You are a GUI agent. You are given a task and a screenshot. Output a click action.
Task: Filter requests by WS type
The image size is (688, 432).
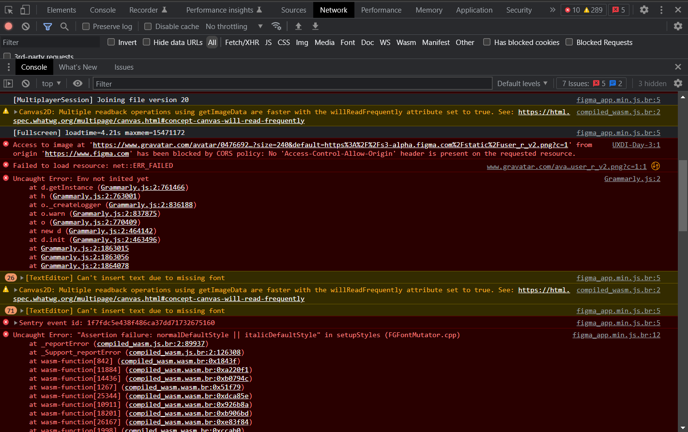pos(385,42)
